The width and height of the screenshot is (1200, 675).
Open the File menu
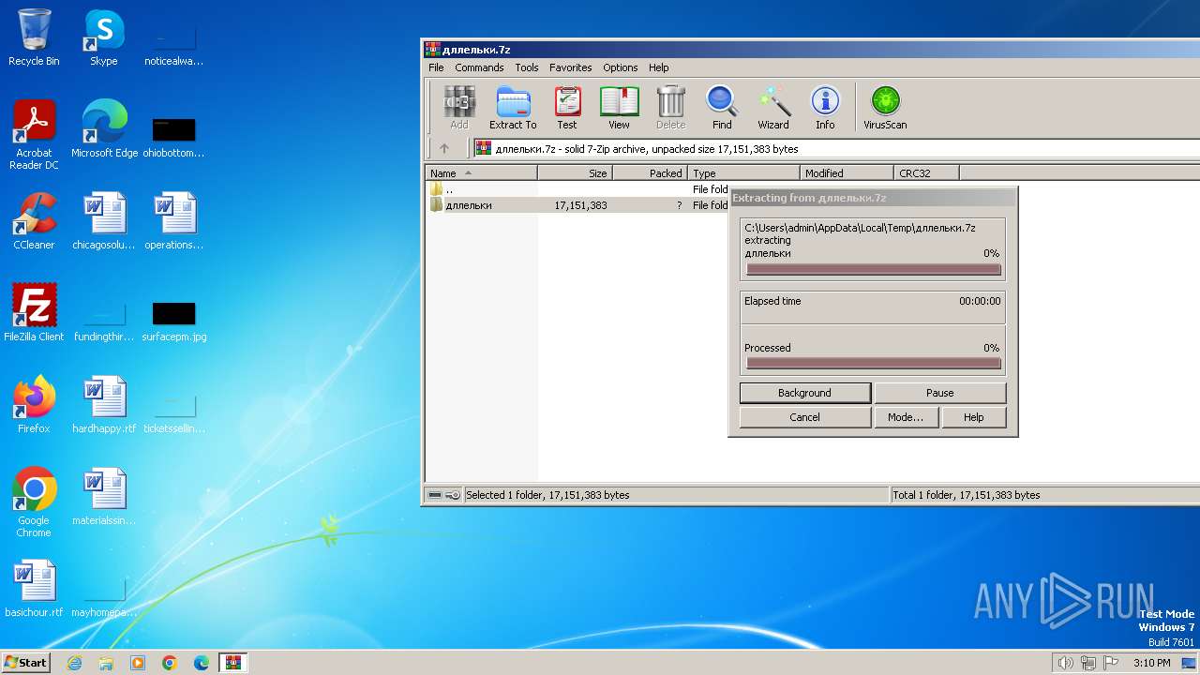436,67
